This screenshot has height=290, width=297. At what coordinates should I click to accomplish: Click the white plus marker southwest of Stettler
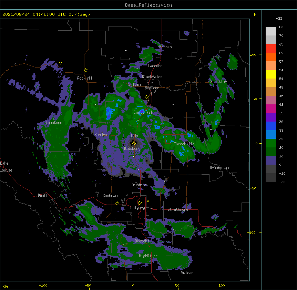tap(211, 129)
